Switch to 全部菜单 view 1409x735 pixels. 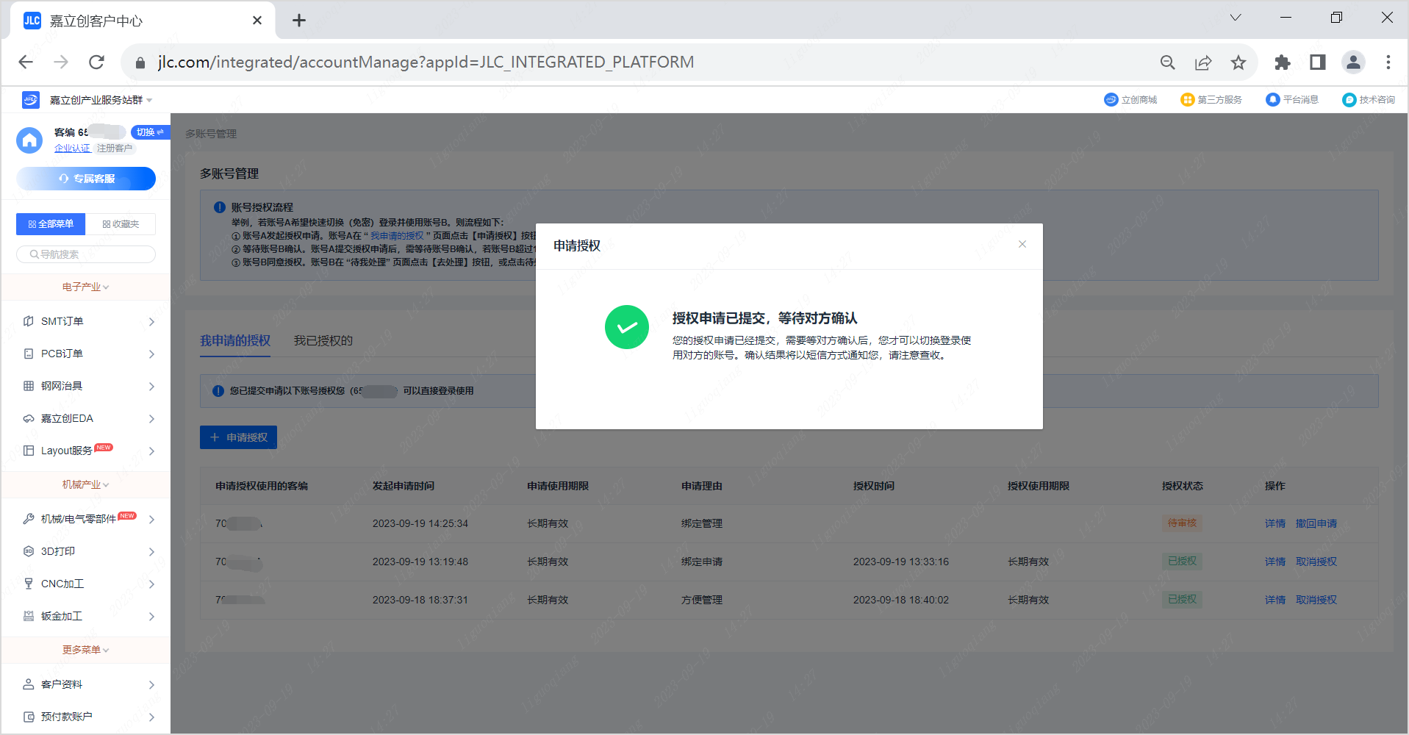click(x=51, y=224)
